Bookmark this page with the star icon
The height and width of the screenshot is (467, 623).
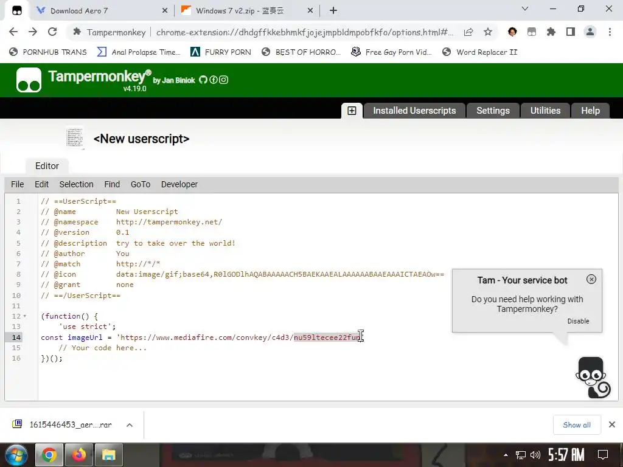488,32
